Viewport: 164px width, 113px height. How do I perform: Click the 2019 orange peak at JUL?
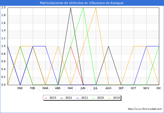pyautogui.click(x=96, y=8)
